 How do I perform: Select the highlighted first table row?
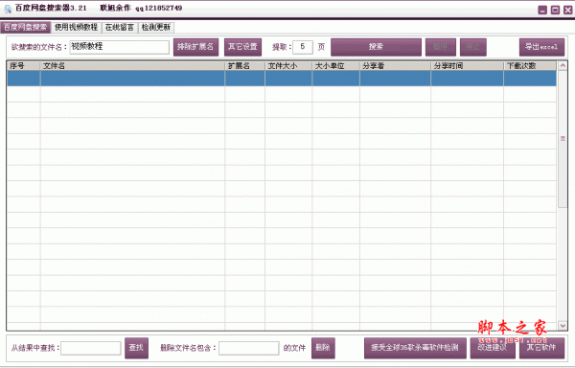click(x=282, y=79)
